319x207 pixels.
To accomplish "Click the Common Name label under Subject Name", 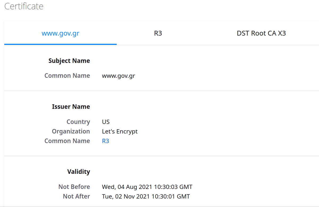I will 67,76.
